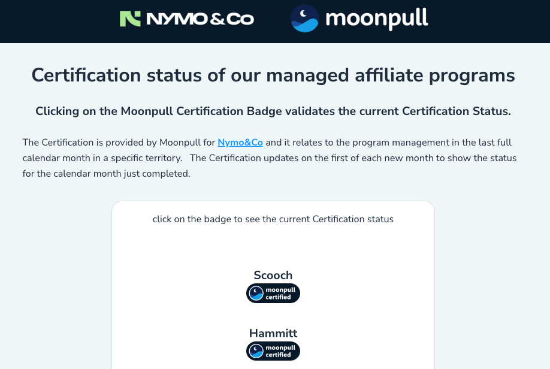
Task: Click the Scooch program name
Action: click(273, 276)
